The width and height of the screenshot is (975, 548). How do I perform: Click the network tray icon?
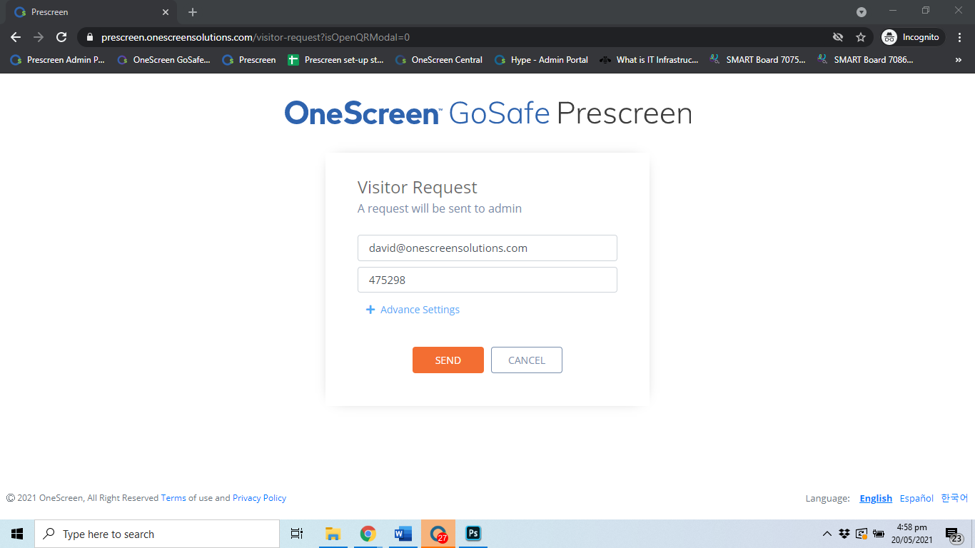[862, 534]
